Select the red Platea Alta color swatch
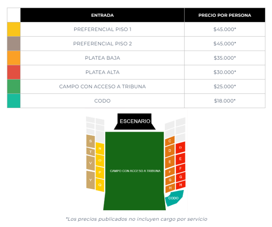This screenshot has width=272, height=227. click(x=14, y=72)
